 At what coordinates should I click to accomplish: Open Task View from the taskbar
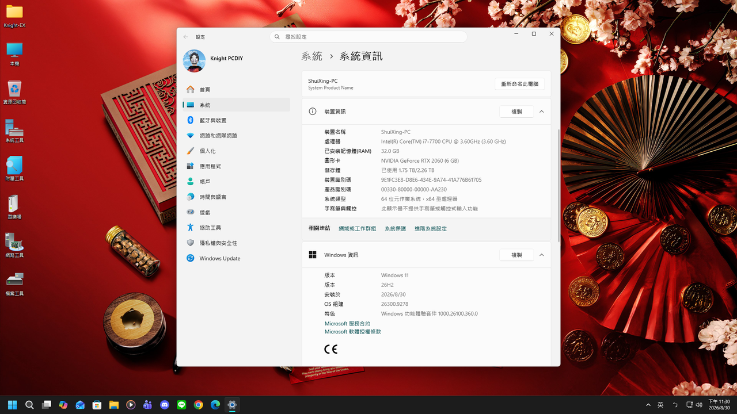click(x=47, y=405)
